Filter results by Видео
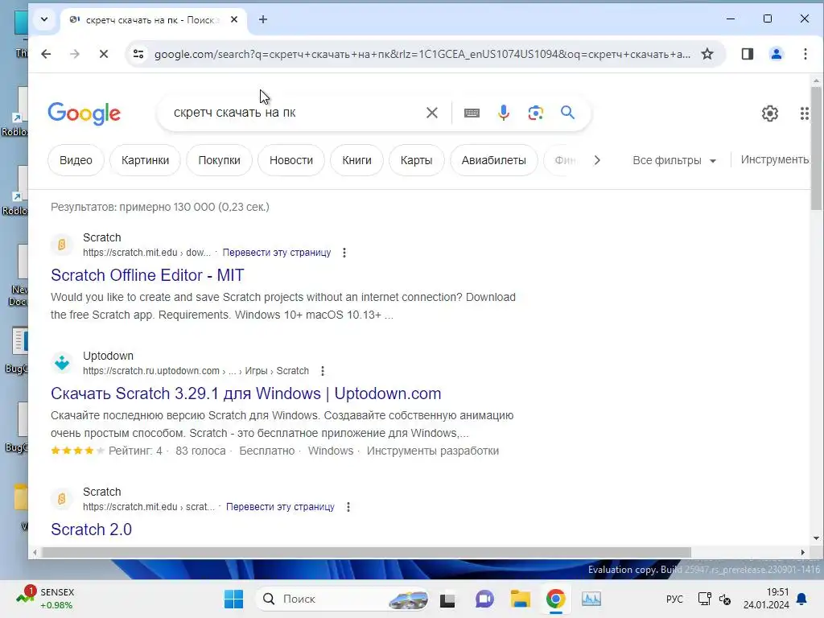This screenshot has height=618, width=824. 76,160
